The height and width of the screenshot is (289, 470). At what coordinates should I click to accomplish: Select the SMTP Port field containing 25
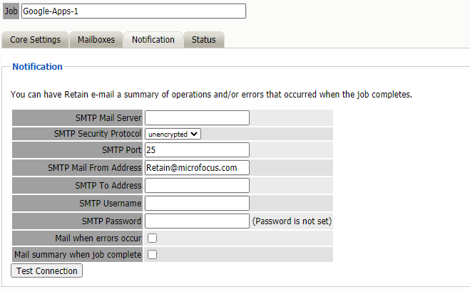click(197, 149)
